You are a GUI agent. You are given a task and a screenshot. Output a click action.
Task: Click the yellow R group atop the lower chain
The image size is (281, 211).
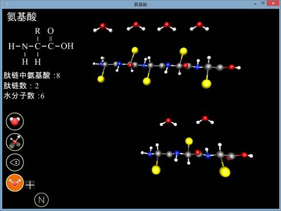(x=189, y=141)
